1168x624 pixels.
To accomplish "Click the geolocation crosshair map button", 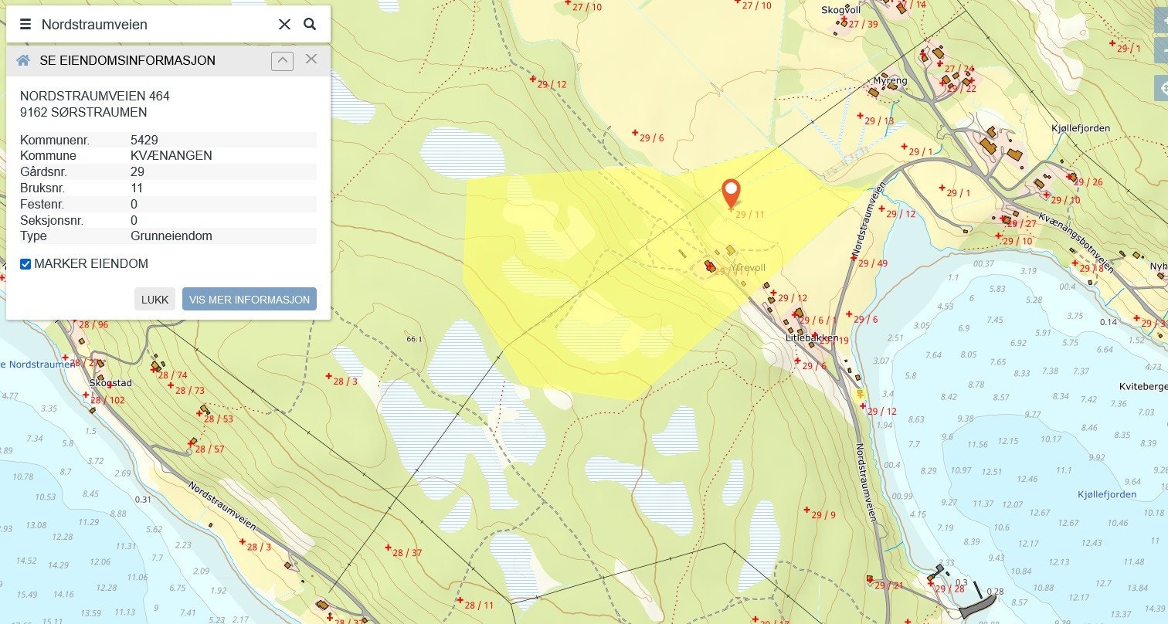I will [x=1161, y=87].
